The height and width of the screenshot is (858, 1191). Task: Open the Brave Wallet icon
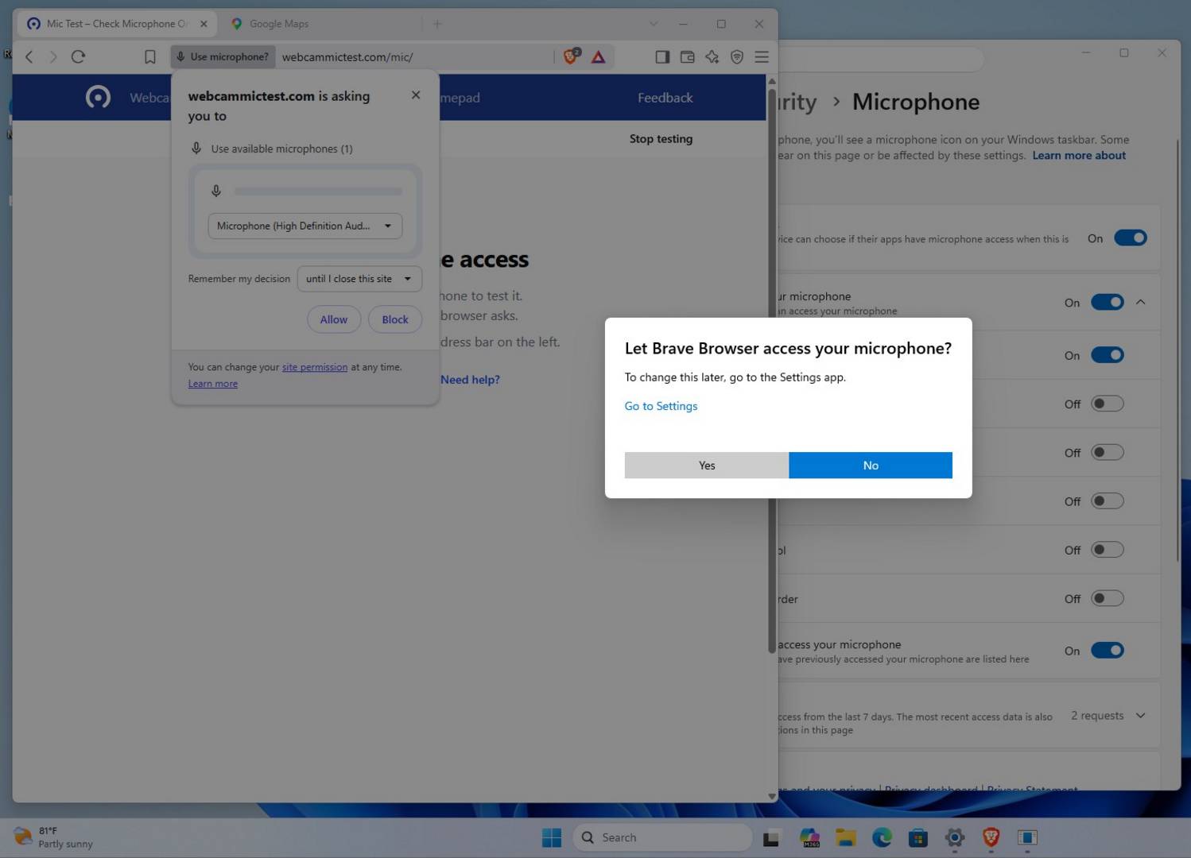688,56
